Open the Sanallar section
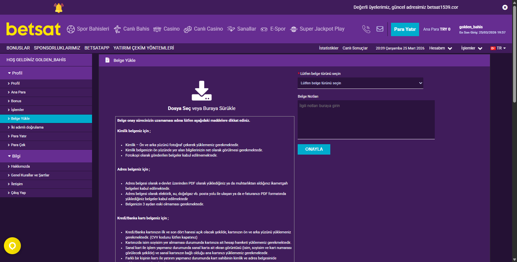This screenshot has width=517, height=262. coord(247,29)
